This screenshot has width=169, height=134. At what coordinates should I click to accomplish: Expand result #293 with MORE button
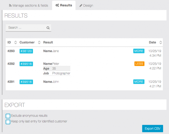[x=139, y=51]
